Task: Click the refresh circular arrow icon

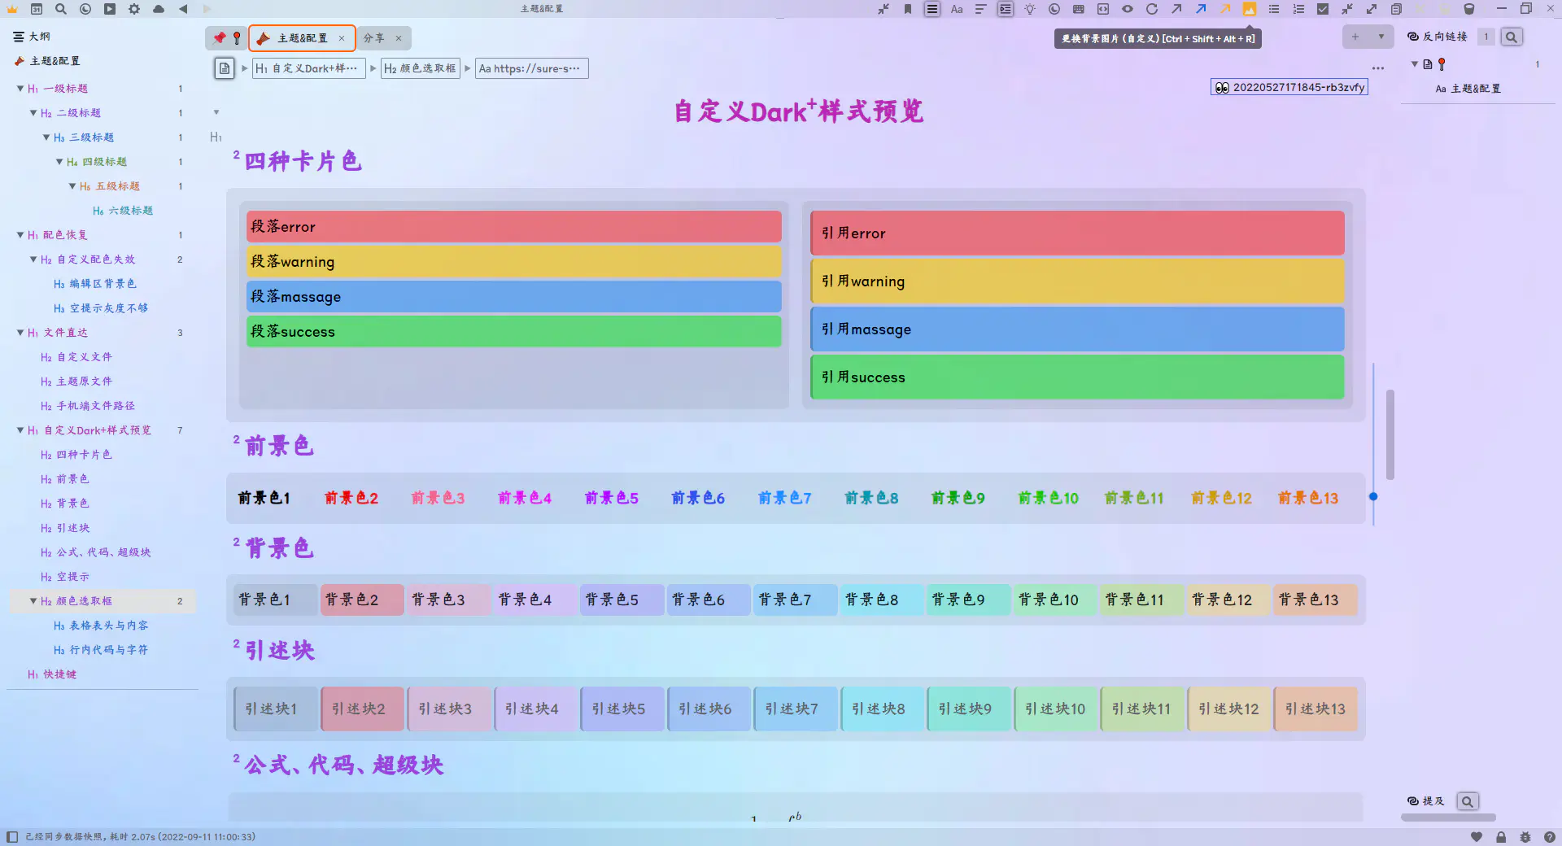Action: coord(1152,9)
